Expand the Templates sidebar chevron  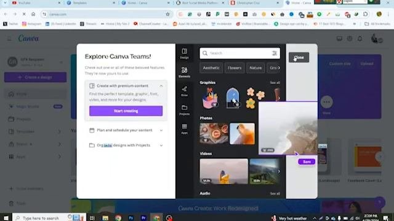pyautogui.click(x=60, y=131)
